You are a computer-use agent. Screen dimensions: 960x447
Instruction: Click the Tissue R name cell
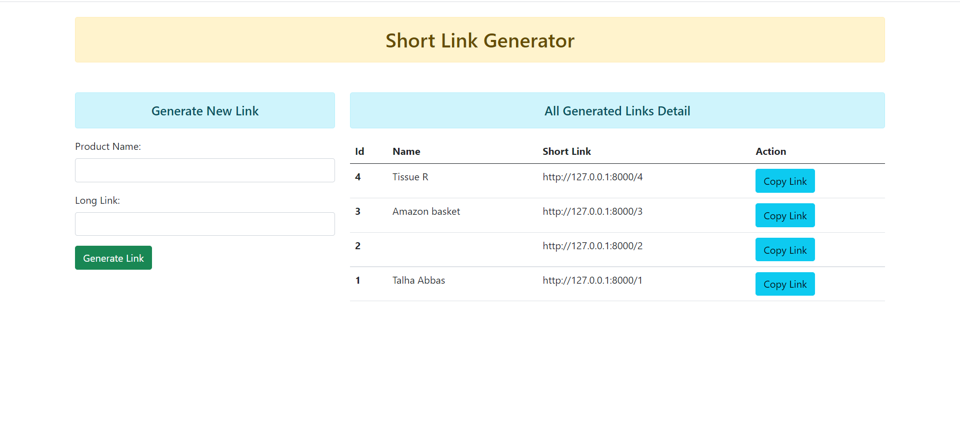[x=410, y=177]
